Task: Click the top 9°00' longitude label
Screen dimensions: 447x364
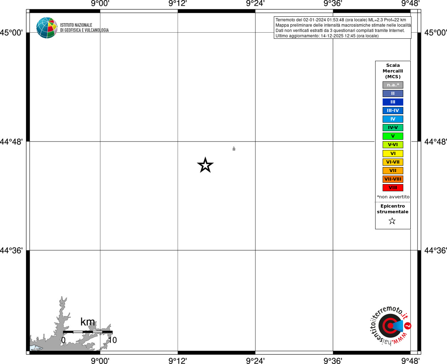Action: [100, 4]
